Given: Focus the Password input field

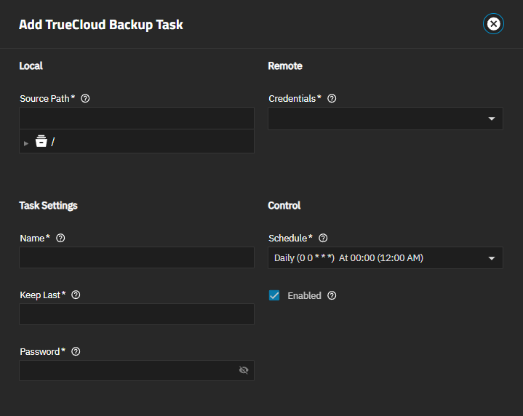Looking at the screenshot, I should (x=127, y=371).
